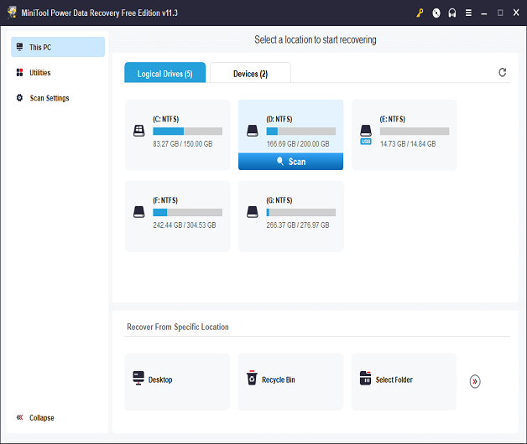Click the Utilities grid icon

20,72
